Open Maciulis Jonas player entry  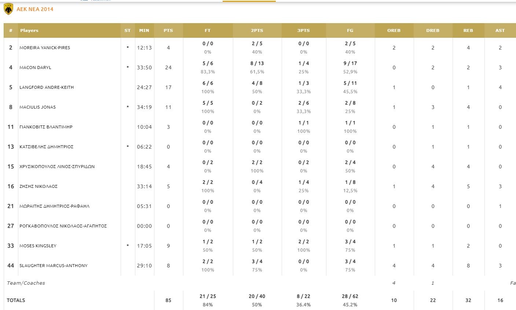(x=37, y=107)
